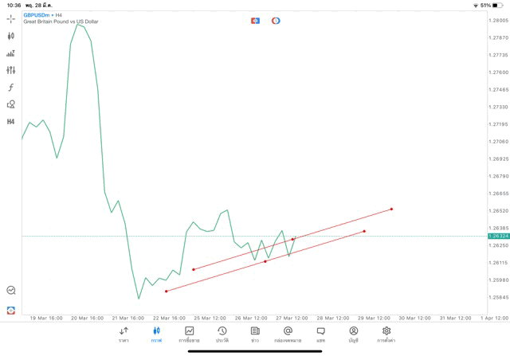Open the H4 timeframe selector

(x=11, y=122)
